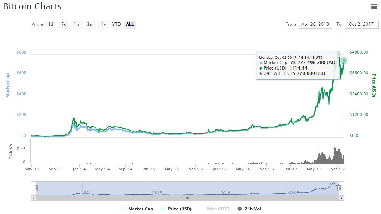Click the $80B market cap axis label
The height and width of the screenshot is (214, 381).
tap(21, 52)
